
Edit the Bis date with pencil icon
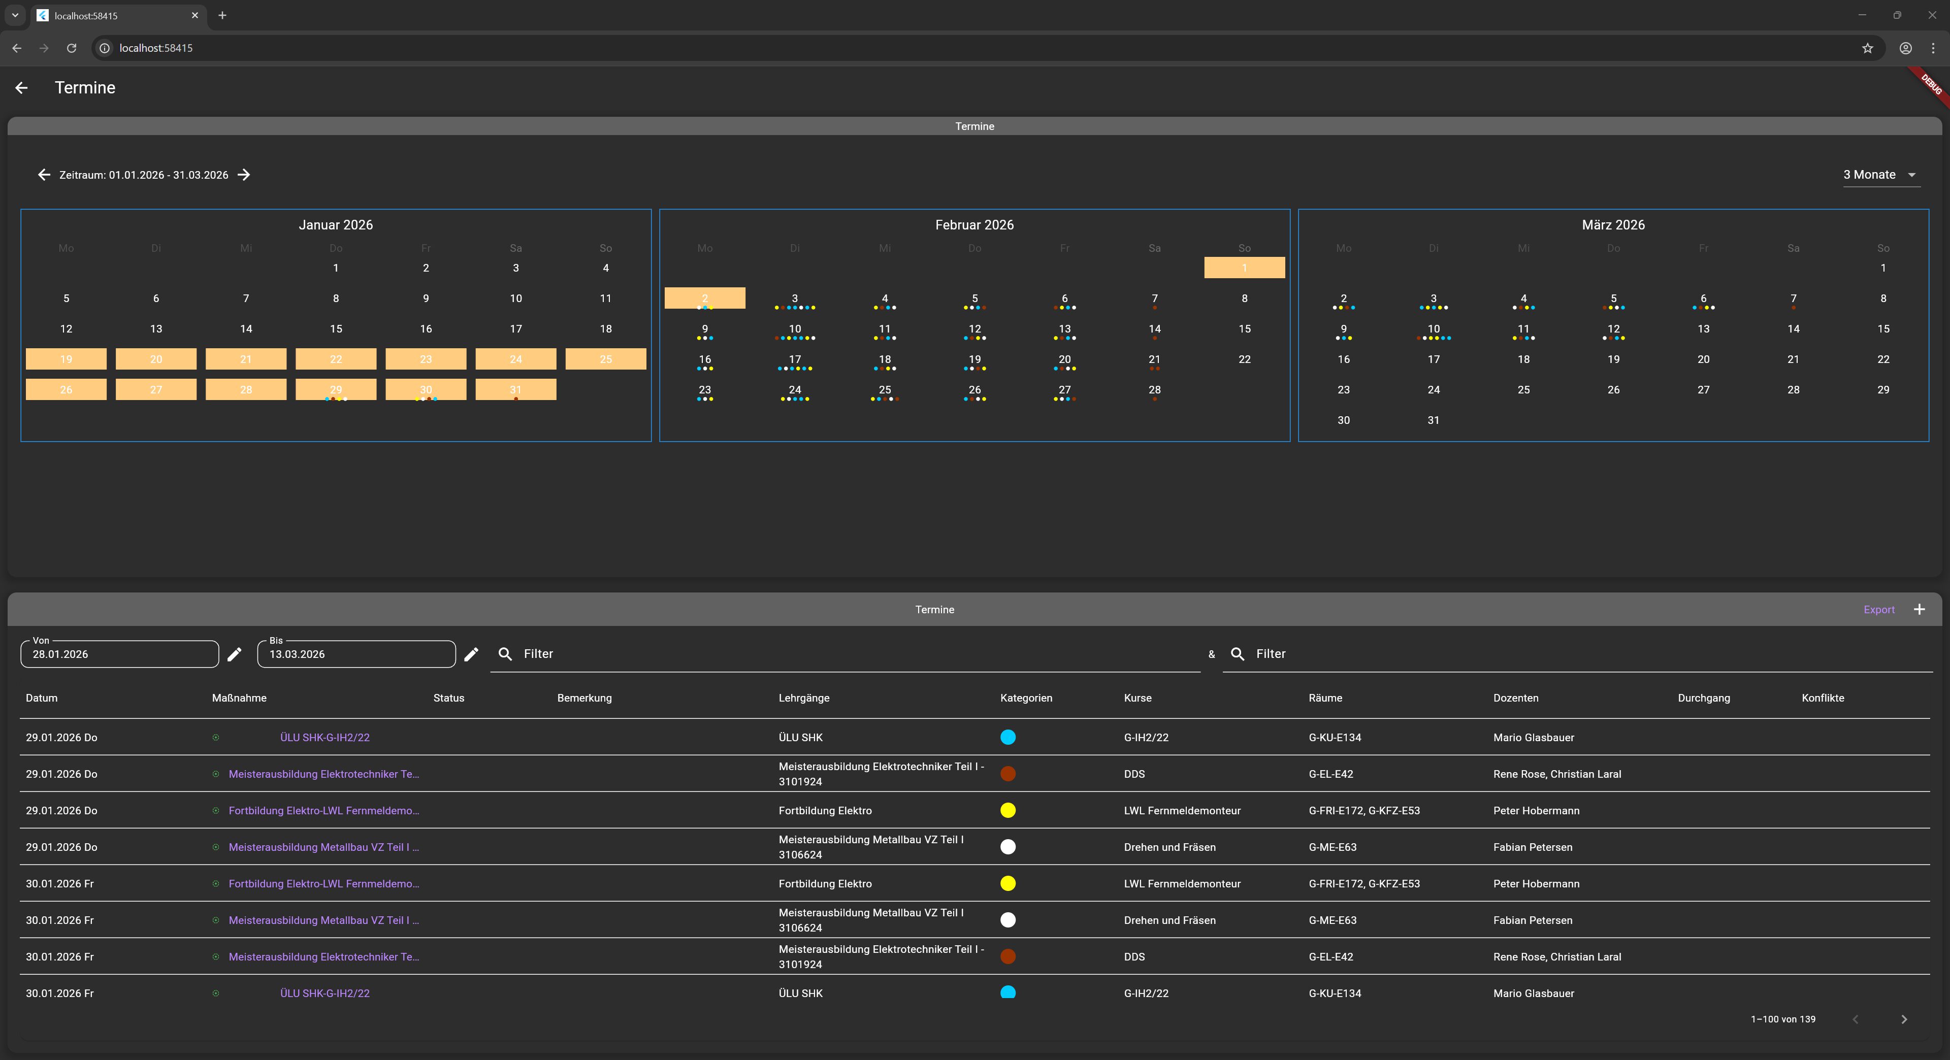(x=471, y=654)
